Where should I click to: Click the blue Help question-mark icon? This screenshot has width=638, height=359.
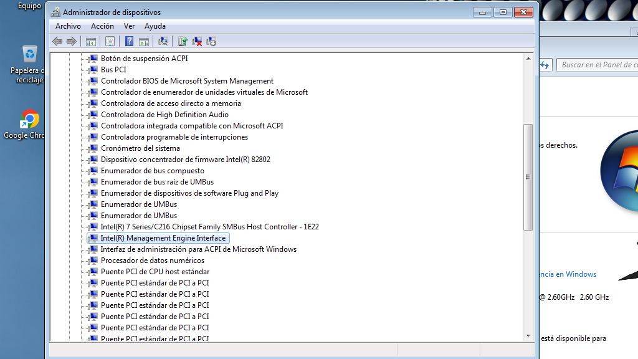(129, 41)
